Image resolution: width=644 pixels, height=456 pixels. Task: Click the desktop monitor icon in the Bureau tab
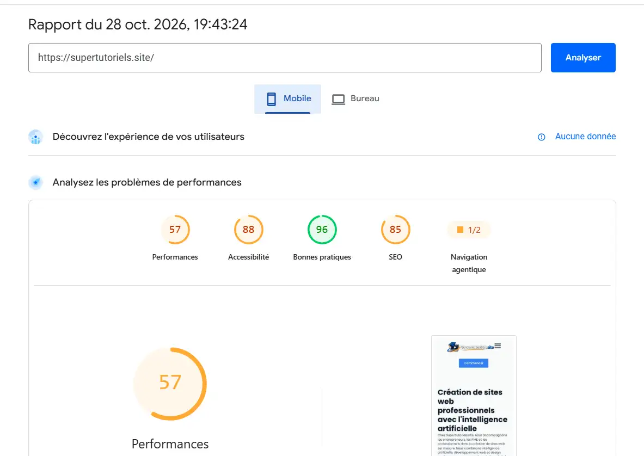[x=339, y=100]
